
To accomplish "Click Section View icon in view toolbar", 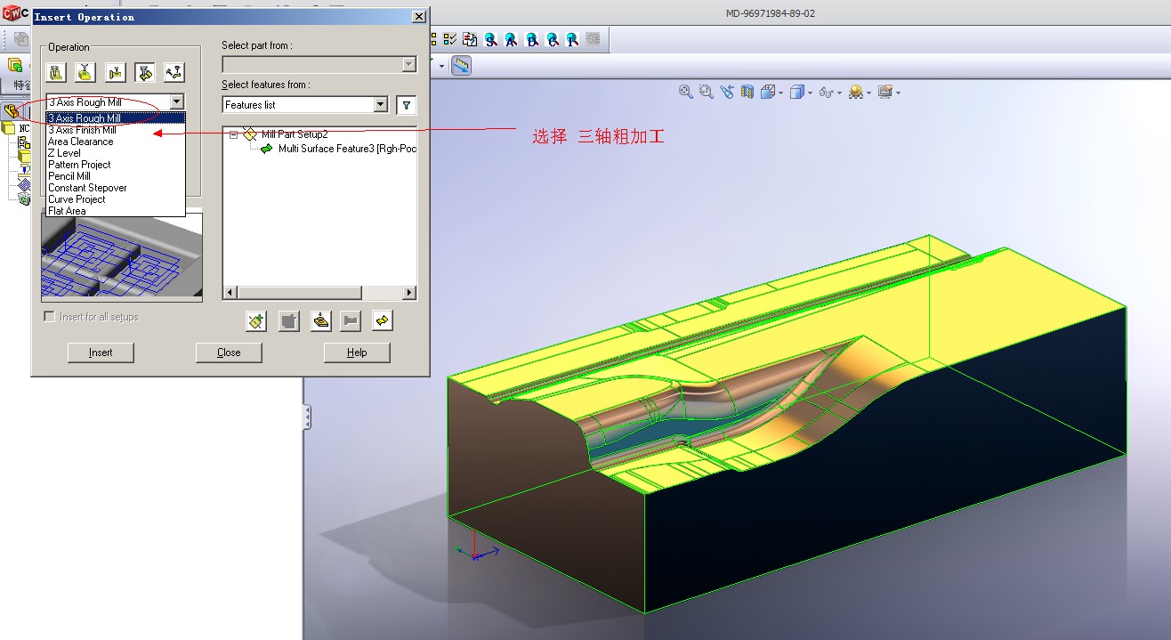I will click(x=748, y=92).
